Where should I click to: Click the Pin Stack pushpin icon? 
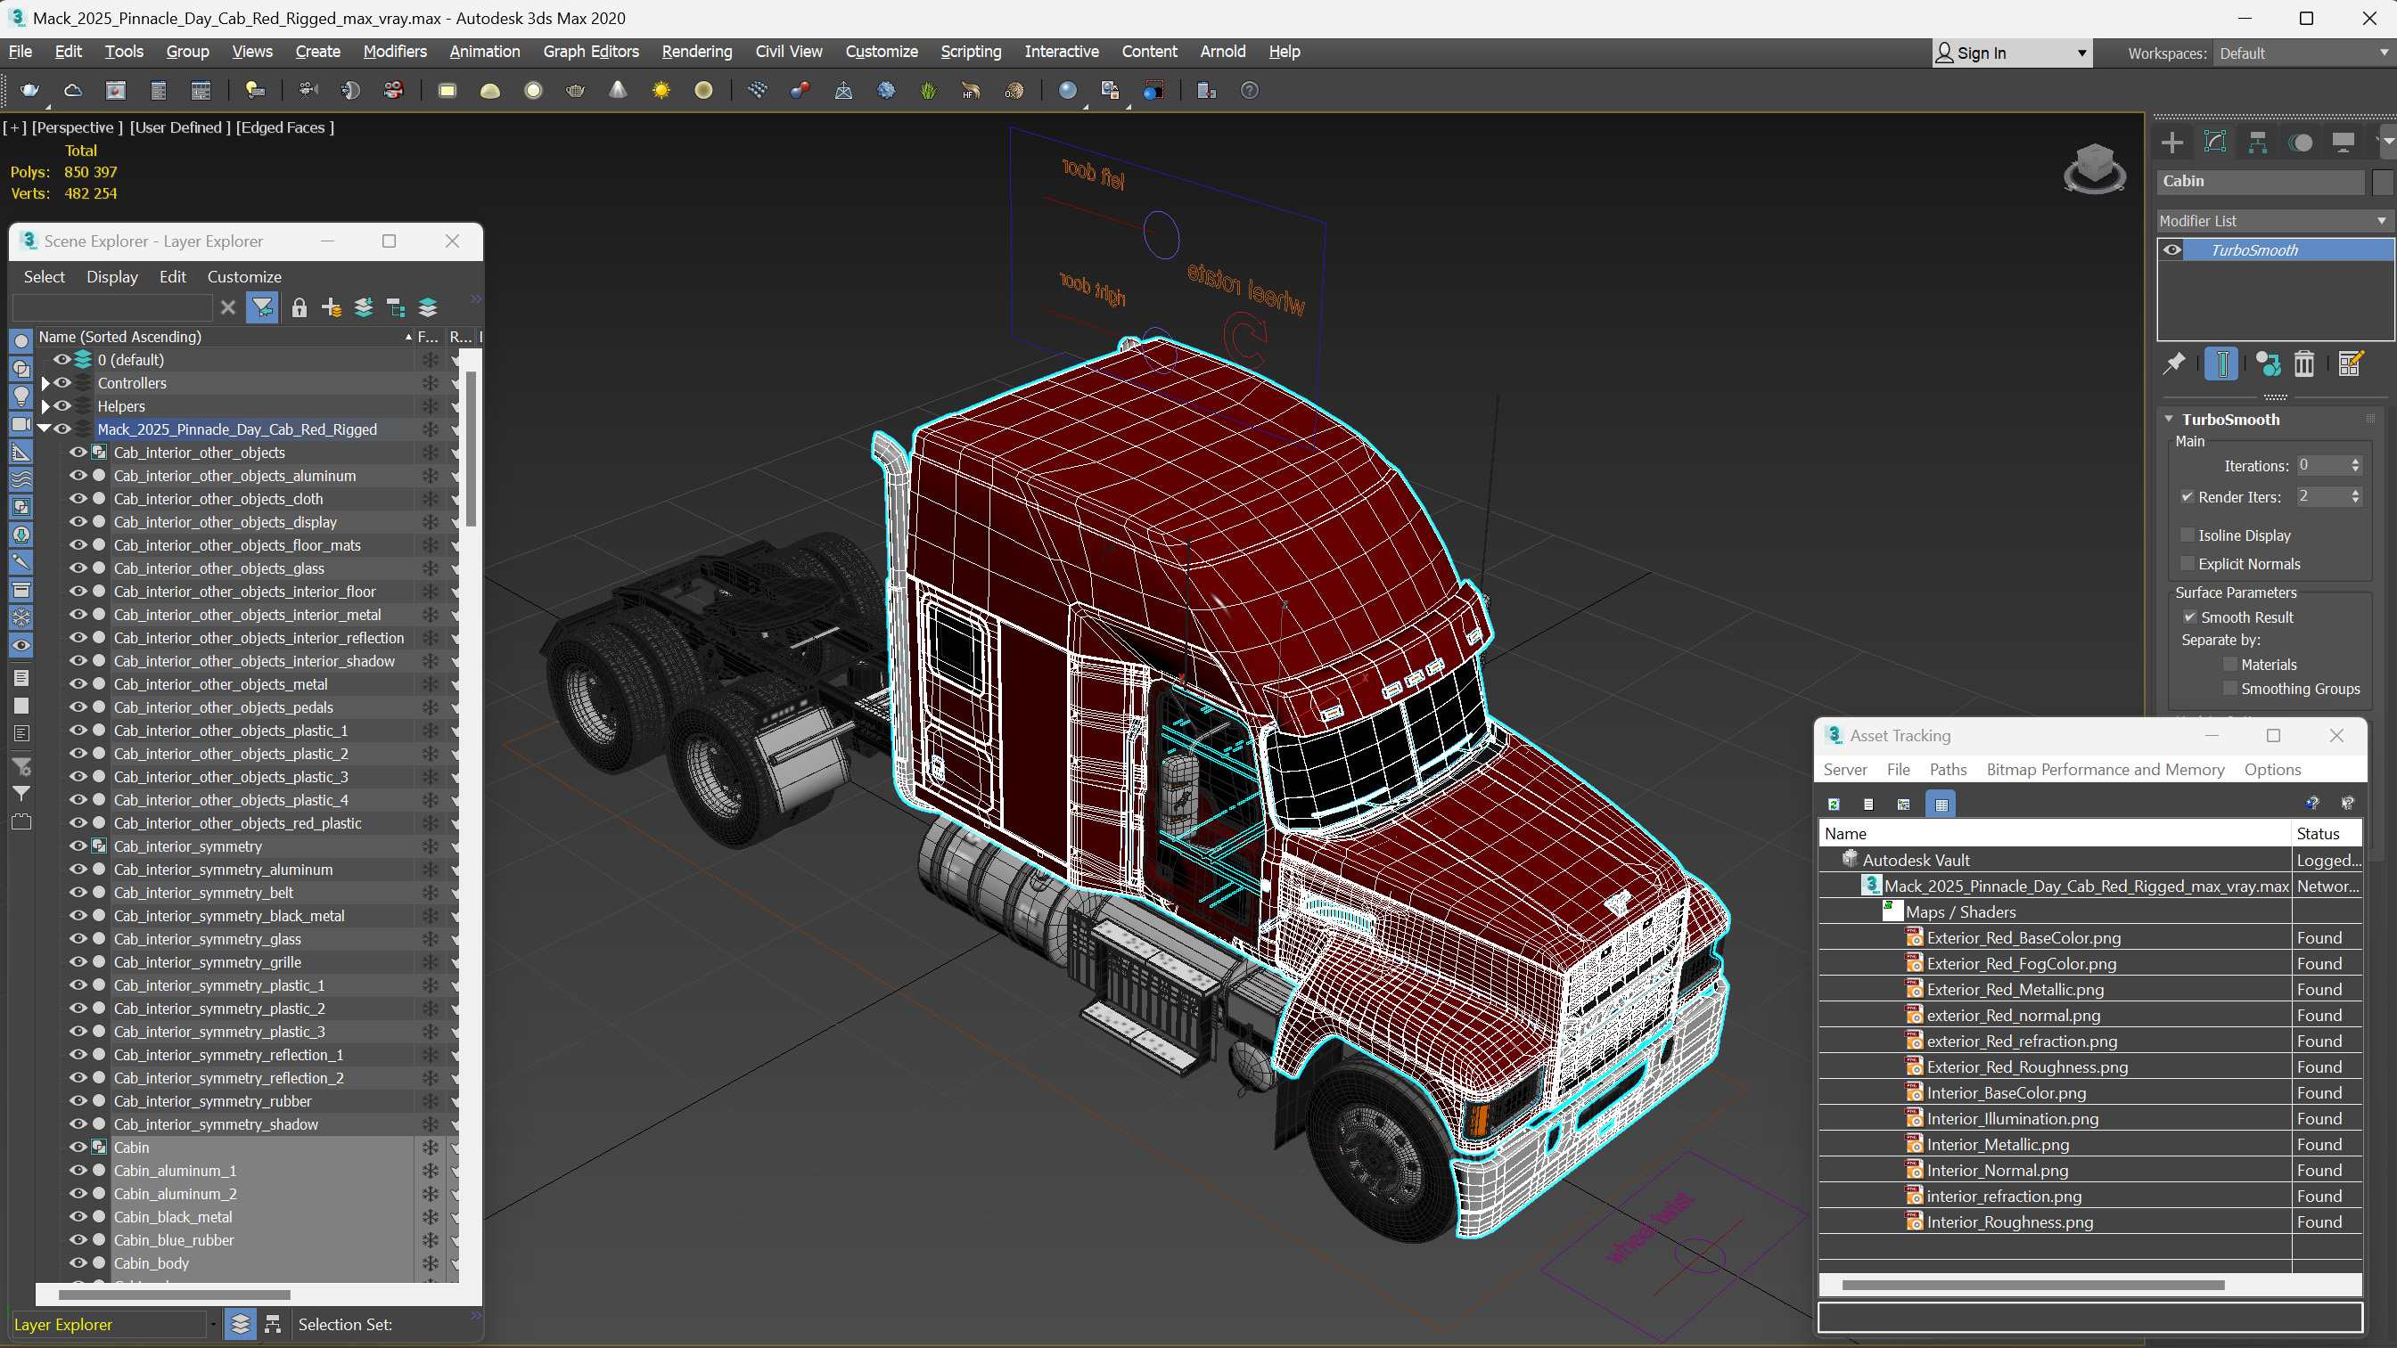click(x=2173, y=364)
